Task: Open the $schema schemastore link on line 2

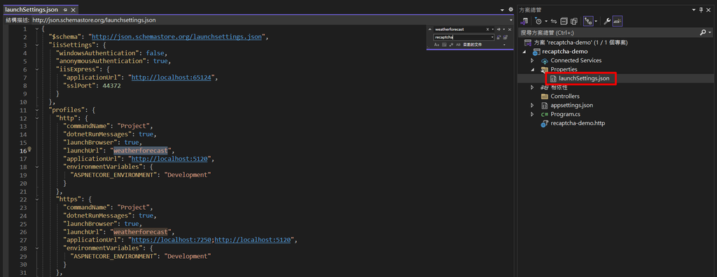Action: click(177, 36)
